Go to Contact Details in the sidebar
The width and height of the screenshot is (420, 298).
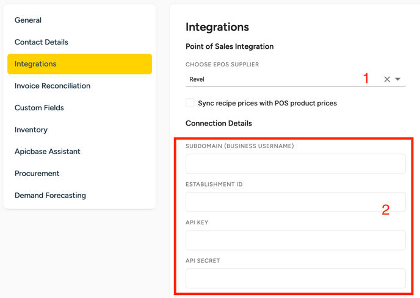pos(42,42)
